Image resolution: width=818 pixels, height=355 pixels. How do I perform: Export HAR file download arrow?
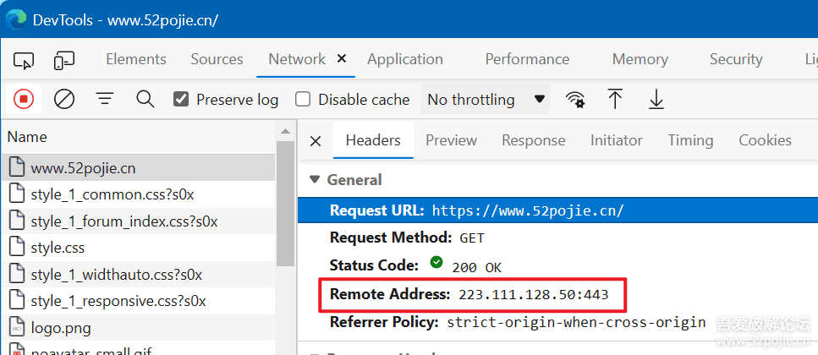[656, 99]
